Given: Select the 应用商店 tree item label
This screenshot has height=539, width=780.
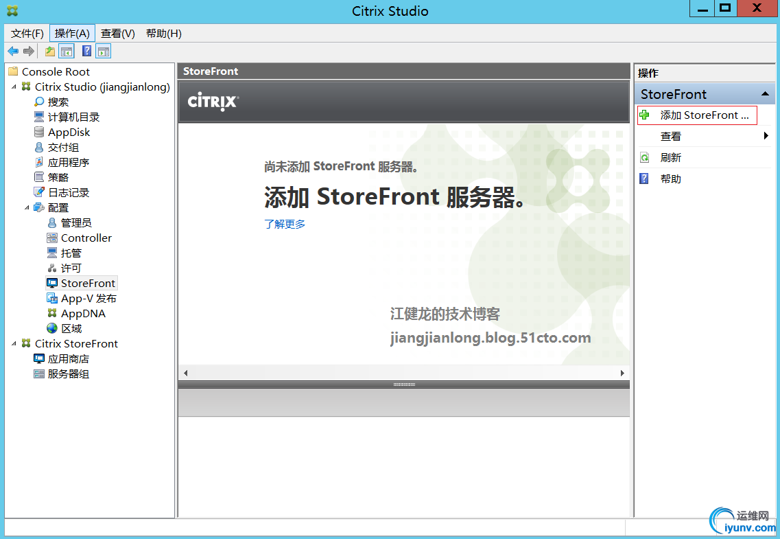Looking at the screenshot, I should (69, 358).
